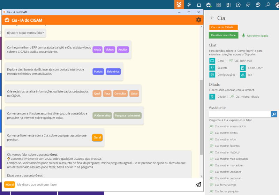
Task: Click the Configurações gear icon
Action: pos(212,75)
